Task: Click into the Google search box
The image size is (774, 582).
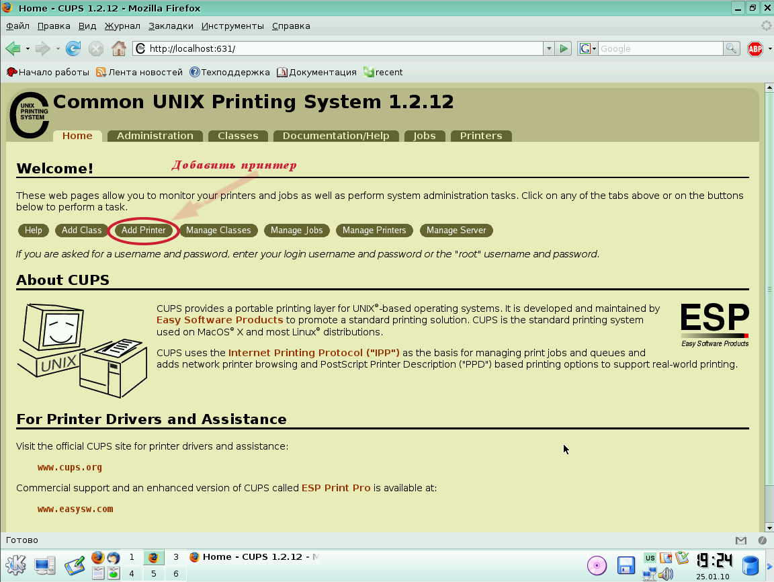Action: click(660, 48)
